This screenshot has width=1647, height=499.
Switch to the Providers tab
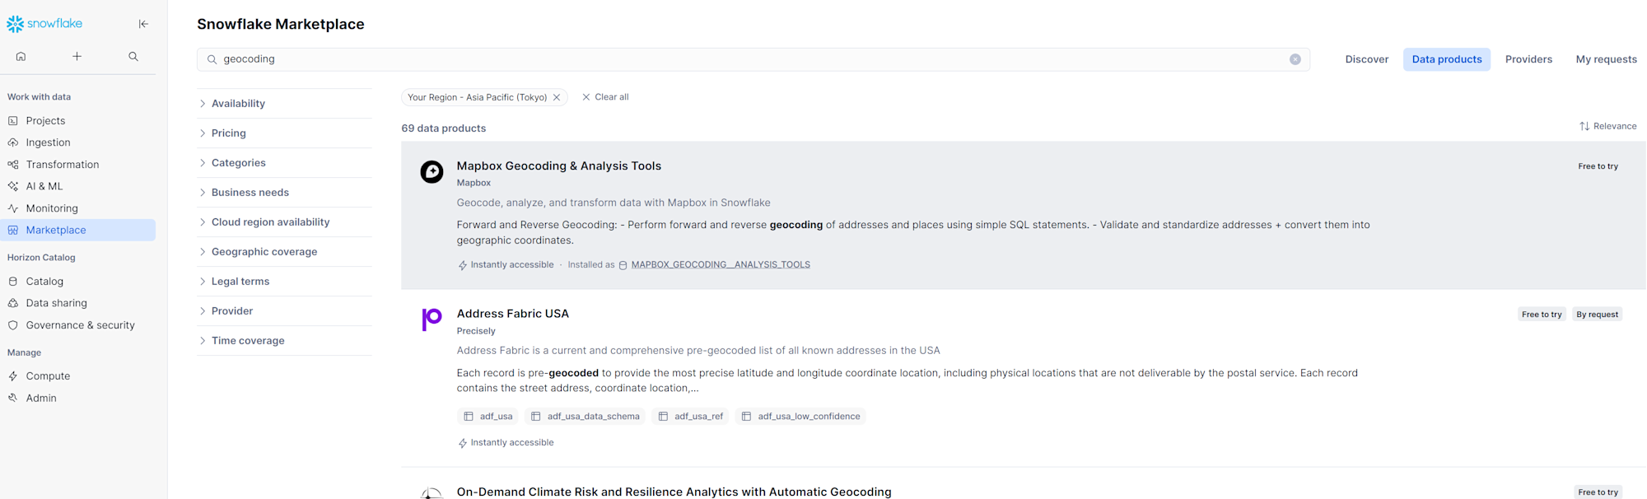(x=1528, y=59)
